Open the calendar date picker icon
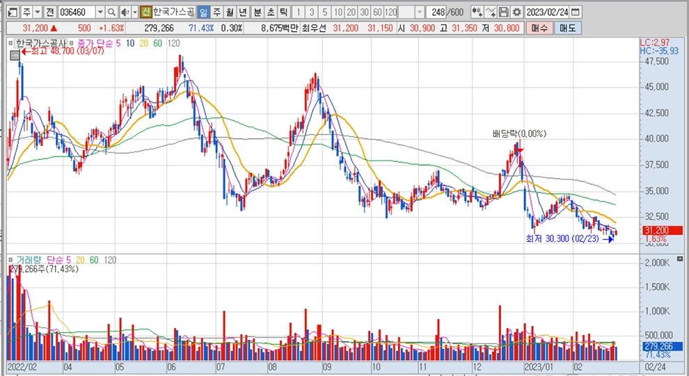 tap(576, 13)
